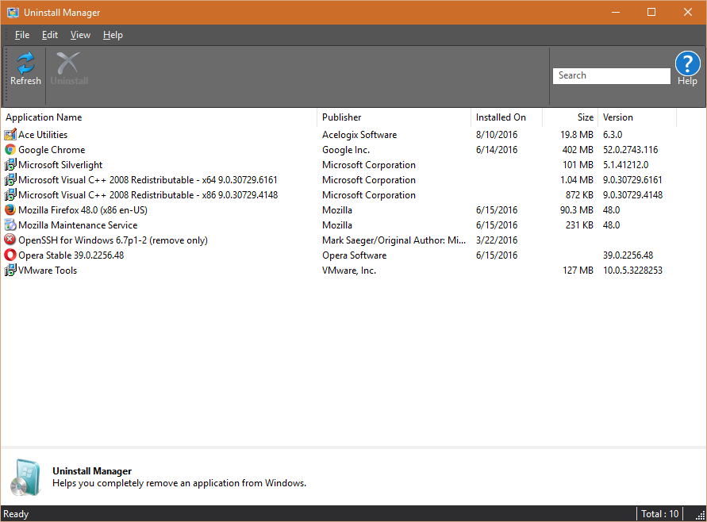Open the View menu
707x522 pixels.
79,34
